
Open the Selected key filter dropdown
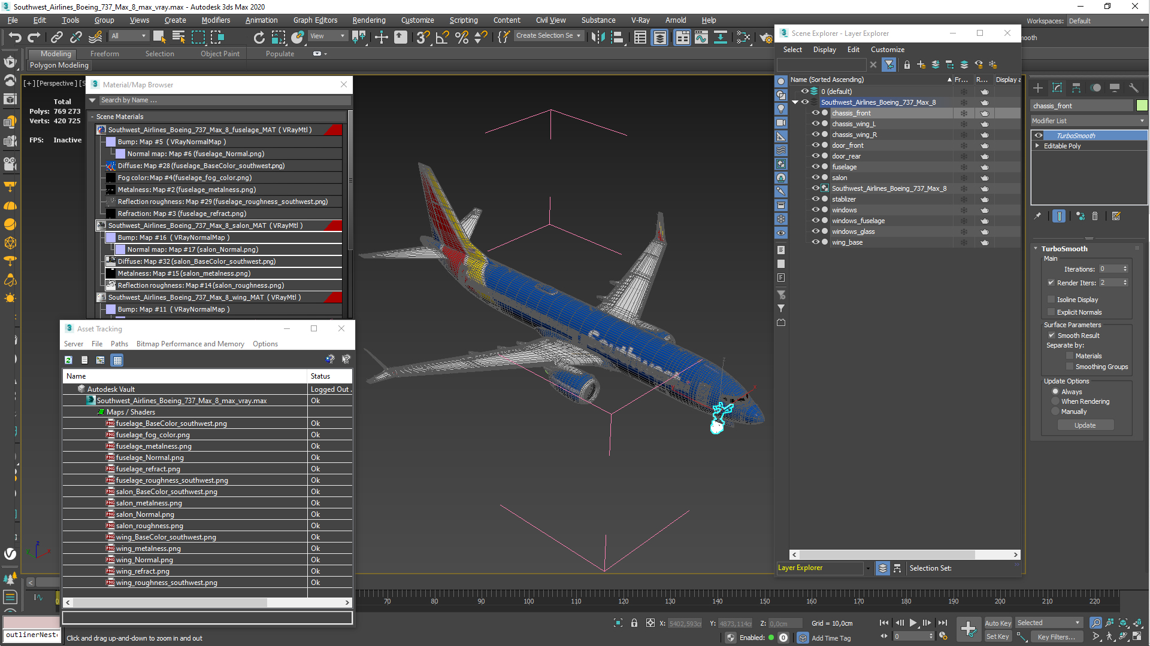pyautogui.click(x=1049, y=623)
